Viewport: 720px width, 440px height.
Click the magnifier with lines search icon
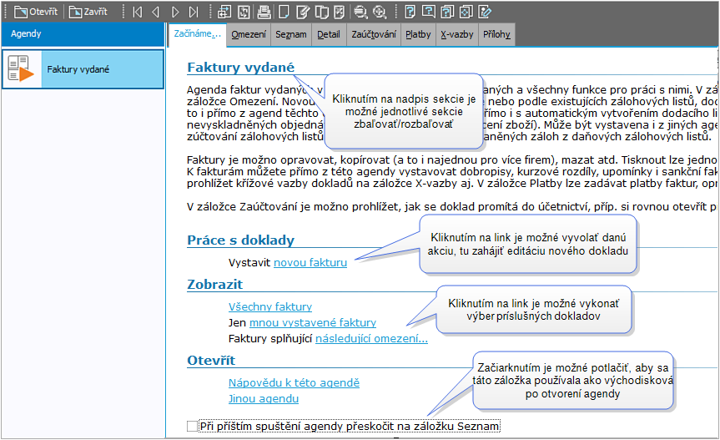coord(361,12)
